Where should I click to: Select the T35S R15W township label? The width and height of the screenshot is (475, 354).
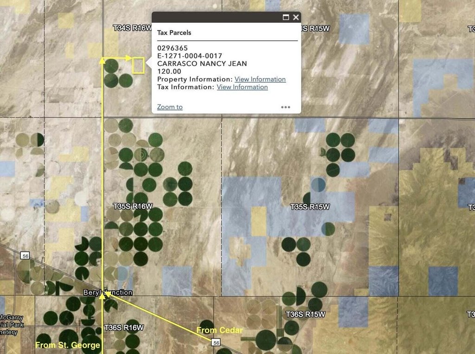click(x=310, y=206)
